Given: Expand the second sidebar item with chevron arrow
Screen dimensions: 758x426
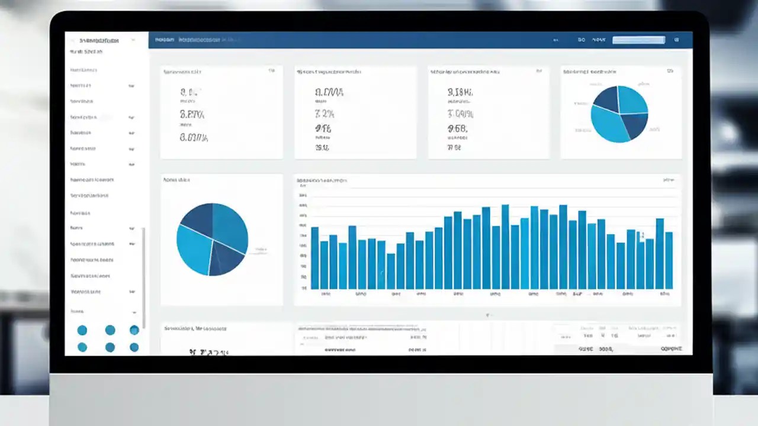Looking at the screenshot, I should click(131, 86).
